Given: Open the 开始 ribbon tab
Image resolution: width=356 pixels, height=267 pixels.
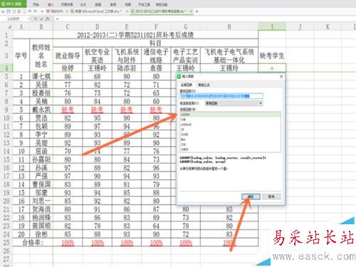Looking at the screenshot, I should [x=36, y=4].
